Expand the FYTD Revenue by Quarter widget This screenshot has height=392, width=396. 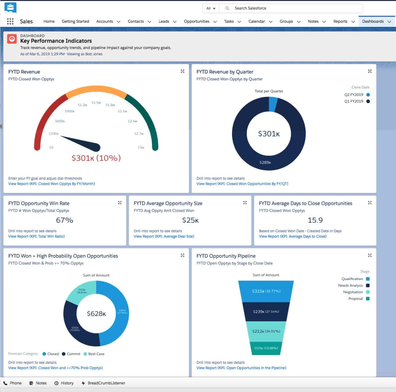[370, 71]
